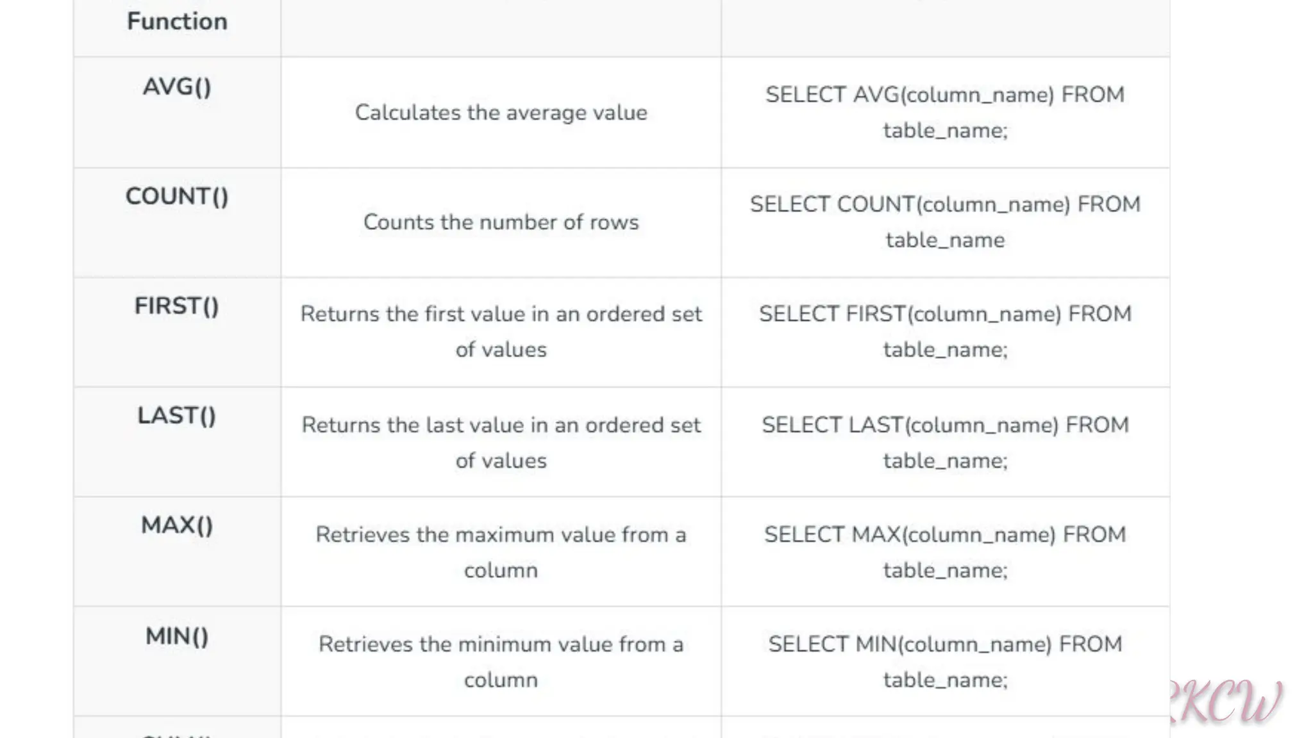1313x738 pixels.
Task: Click the COUNT() function name cell
Action: coord(177,196)
